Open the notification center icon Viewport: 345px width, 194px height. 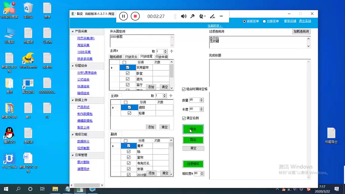(337, 189)
